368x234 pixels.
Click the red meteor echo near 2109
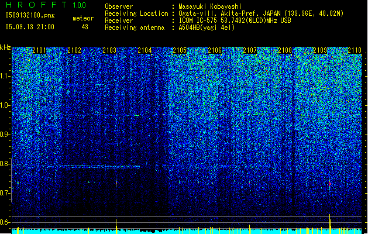[330, 184]
